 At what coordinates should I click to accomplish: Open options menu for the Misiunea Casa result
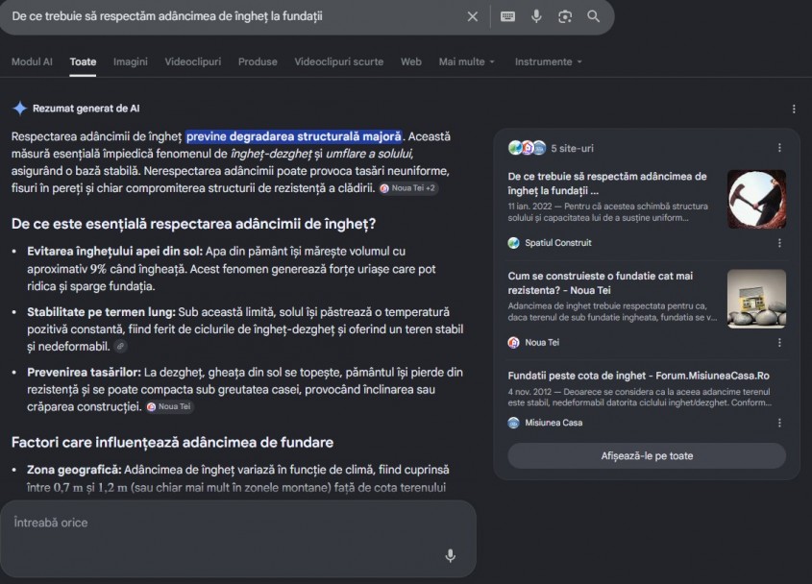pos(779,423)
